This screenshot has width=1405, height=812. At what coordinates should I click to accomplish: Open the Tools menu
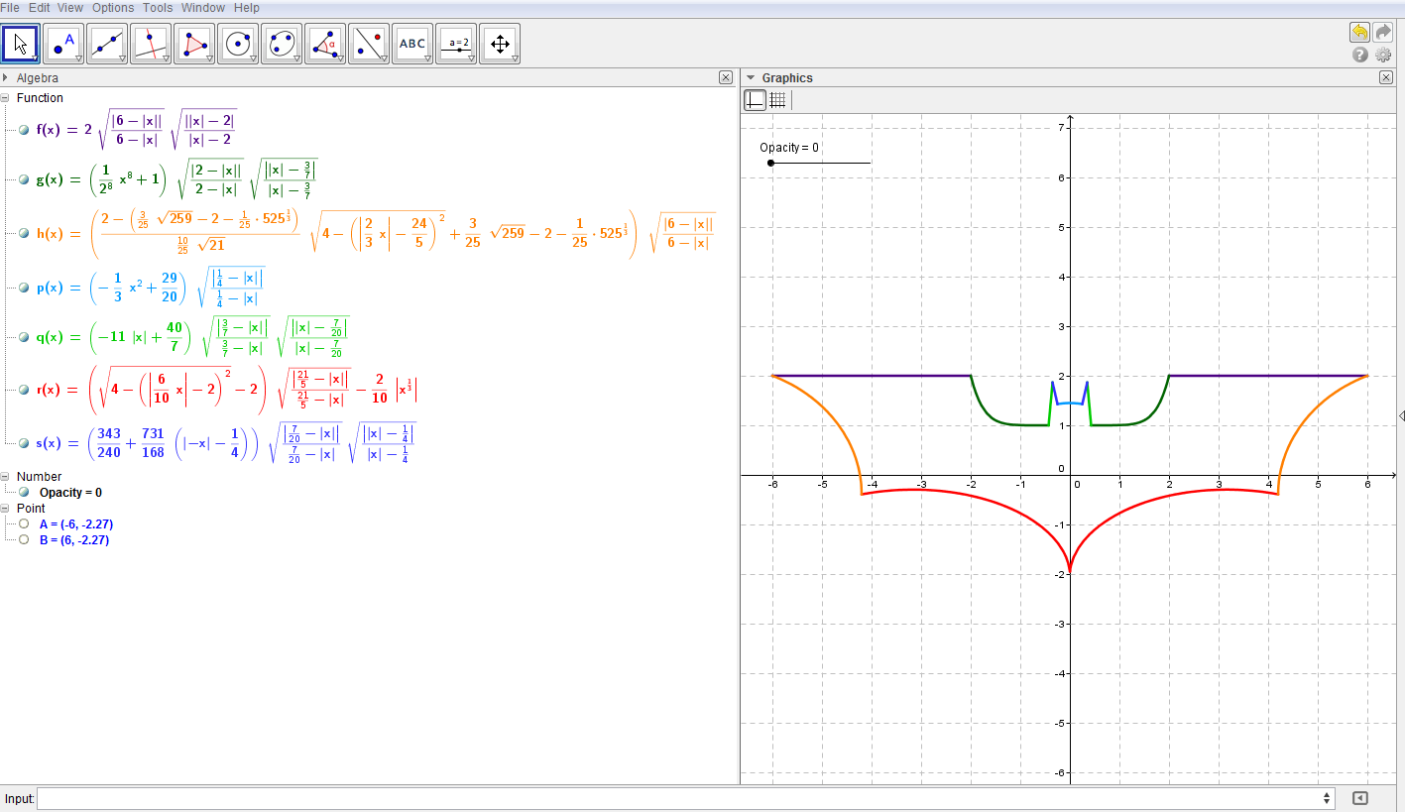[157, 8]
